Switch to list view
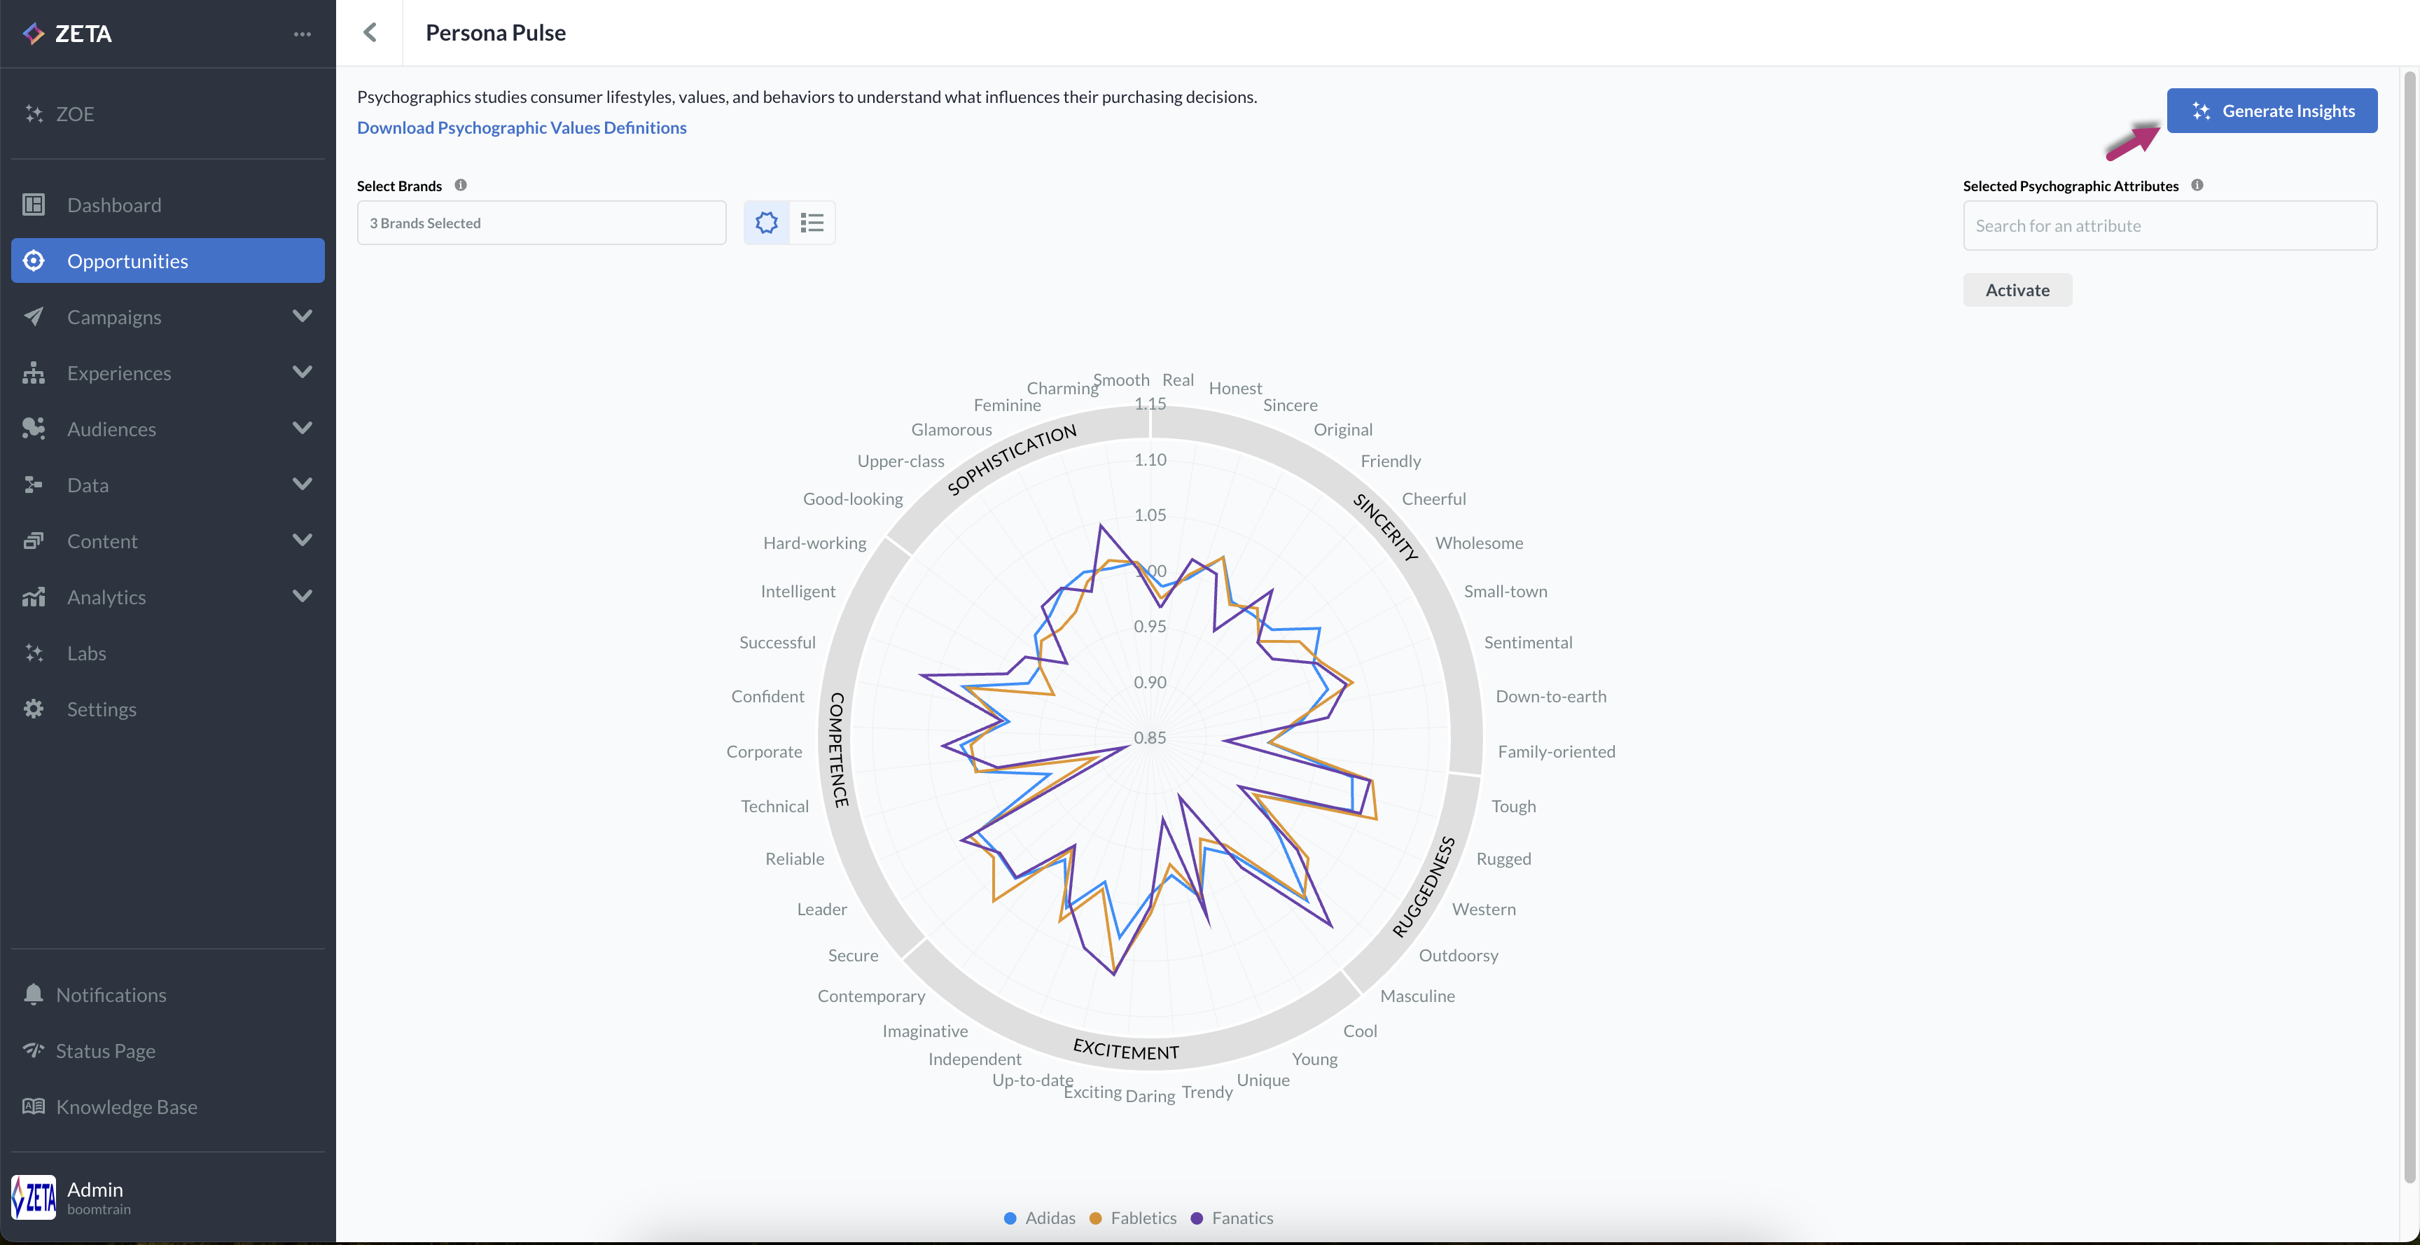Screen dimensions: 2420x1245 tap(812, 223)
